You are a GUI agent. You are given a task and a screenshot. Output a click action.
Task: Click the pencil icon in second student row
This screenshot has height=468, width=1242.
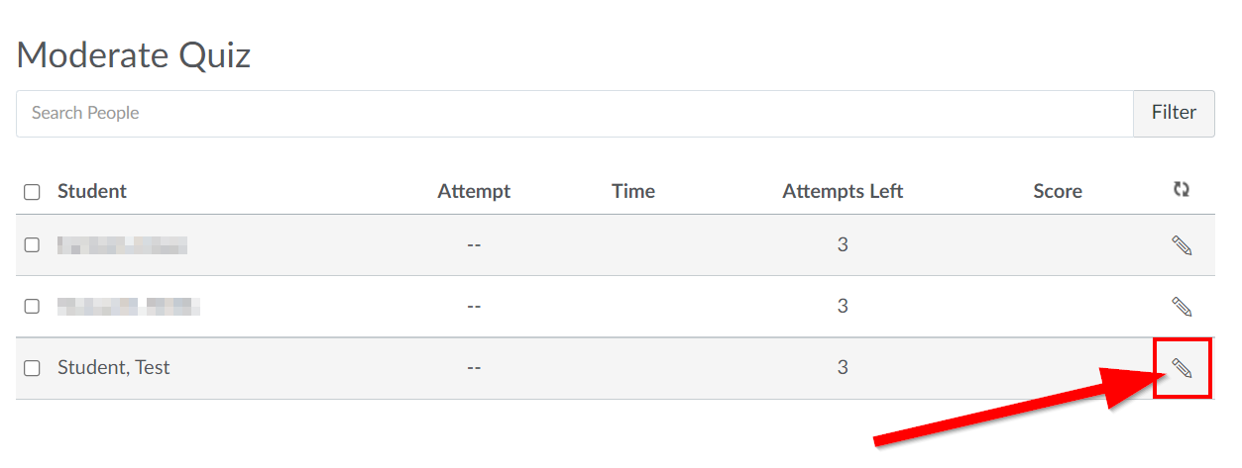[x=1182, y=307]
